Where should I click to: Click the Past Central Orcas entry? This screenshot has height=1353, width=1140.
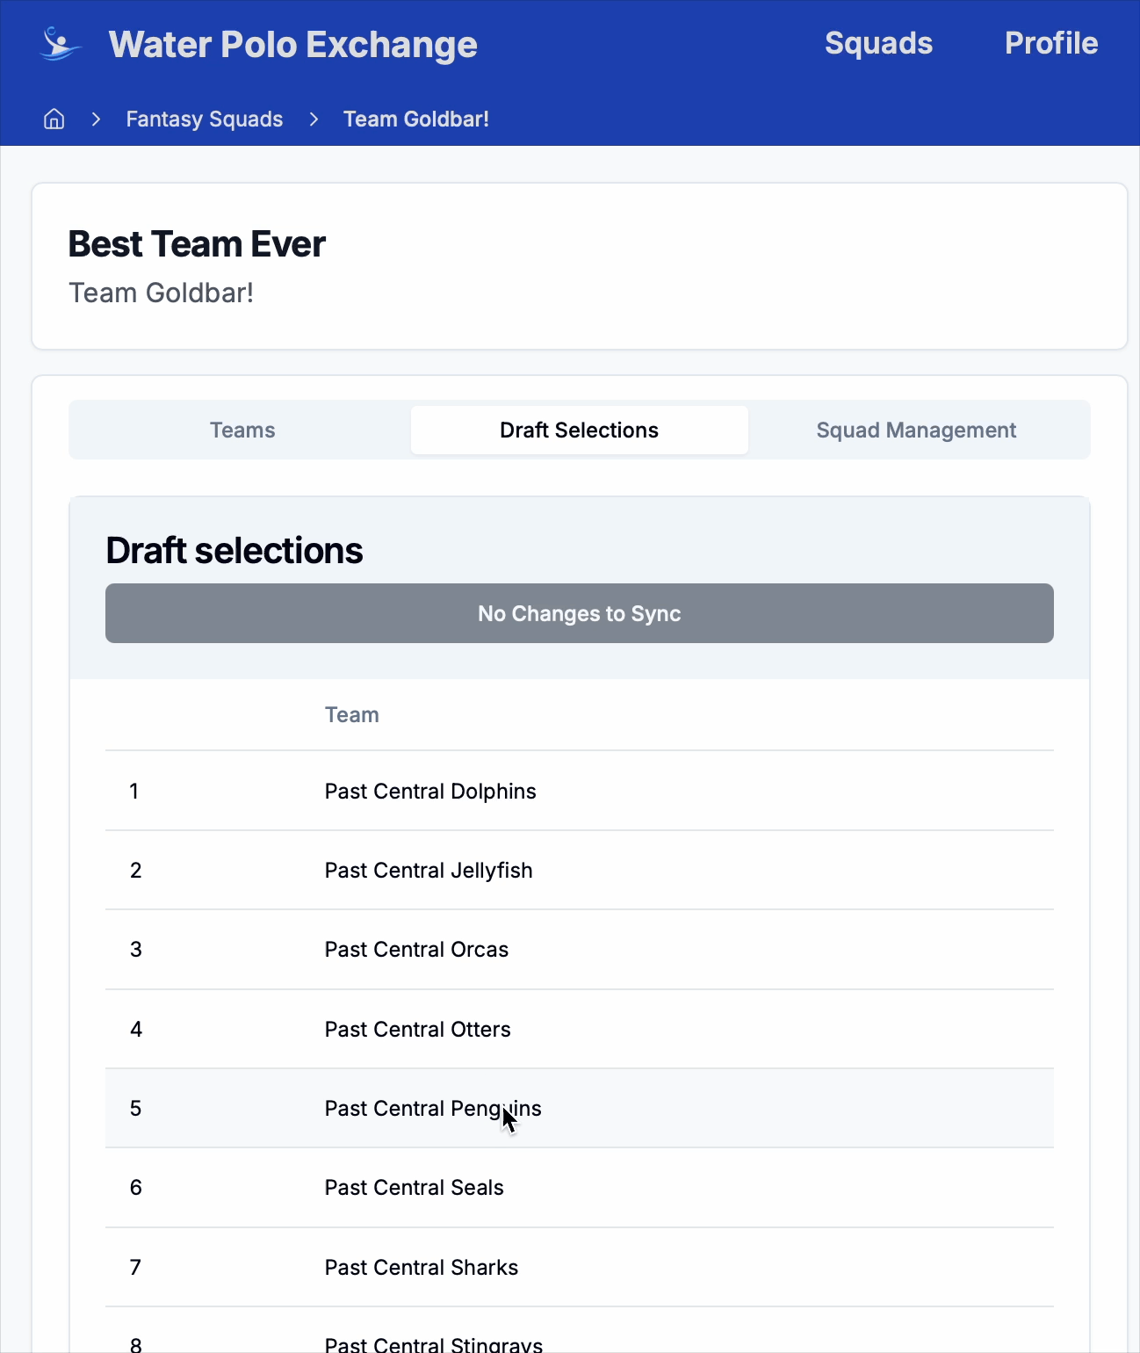pyautogui.click(x=416, y=950)
